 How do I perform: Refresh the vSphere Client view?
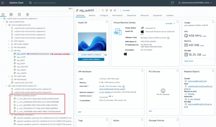click(172, 3)
